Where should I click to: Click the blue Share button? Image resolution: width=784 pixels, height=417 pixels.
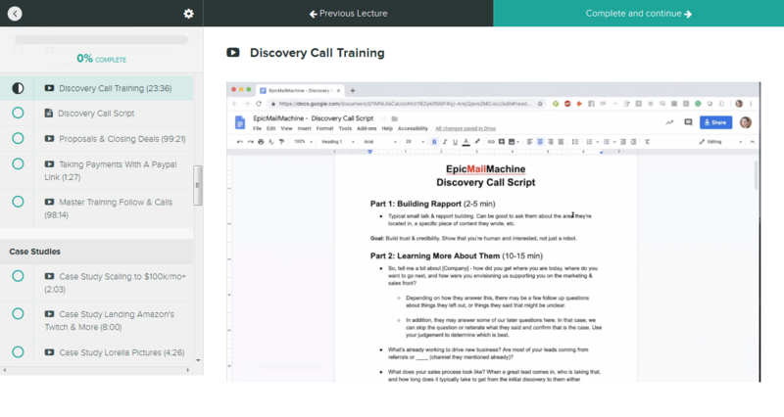(x=715, y=122)
